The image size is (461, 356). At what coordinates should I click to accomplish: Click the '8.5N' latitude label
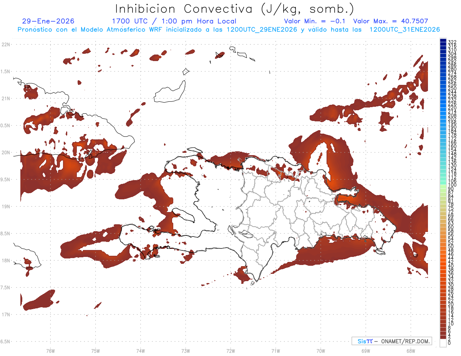pyautogui.click(x=6, y=233)
